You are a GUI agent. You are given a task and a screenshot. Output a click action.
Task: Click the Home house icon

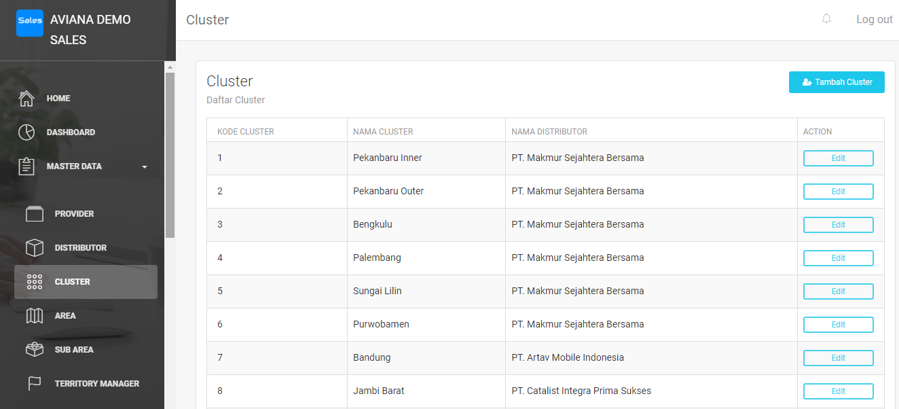26,99
